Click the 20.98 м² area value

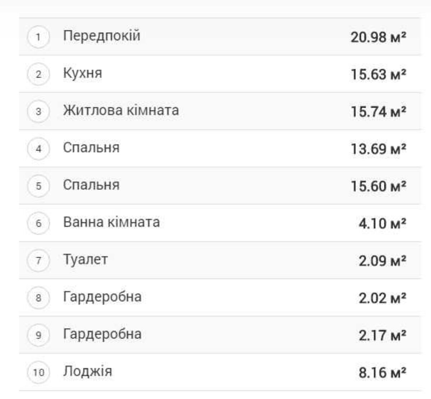378,37
